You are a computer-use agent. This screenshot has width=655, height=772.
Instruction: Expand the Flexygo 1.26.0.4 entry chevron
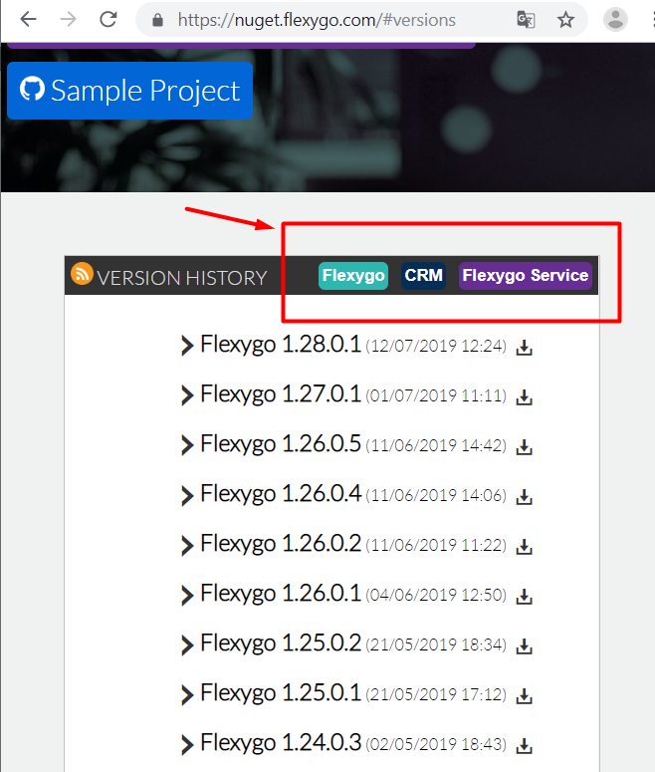[x=187, y=495]
